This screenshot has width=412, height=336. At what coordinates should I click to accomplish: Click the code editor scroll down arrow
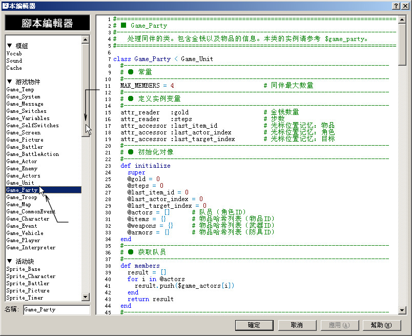pos(402,310)
